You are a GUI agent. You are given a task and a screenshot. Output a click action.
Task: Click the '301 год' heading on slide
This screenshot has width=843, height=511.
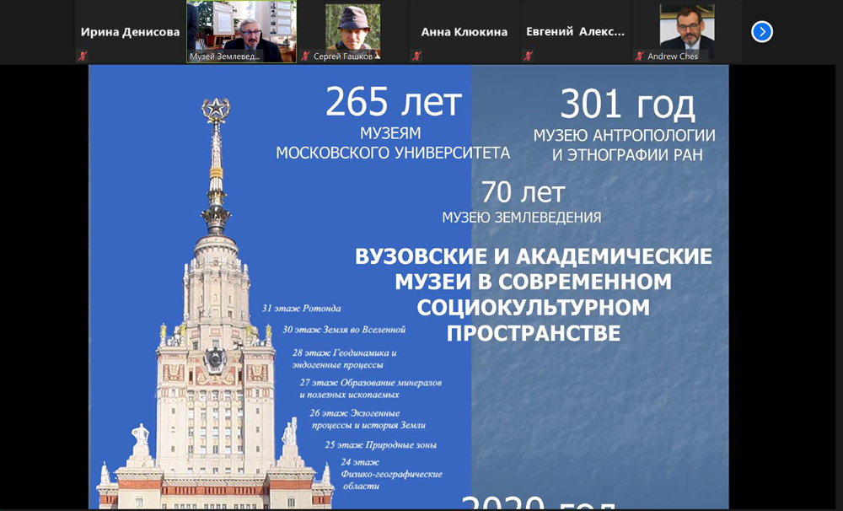tap(627, 105)
